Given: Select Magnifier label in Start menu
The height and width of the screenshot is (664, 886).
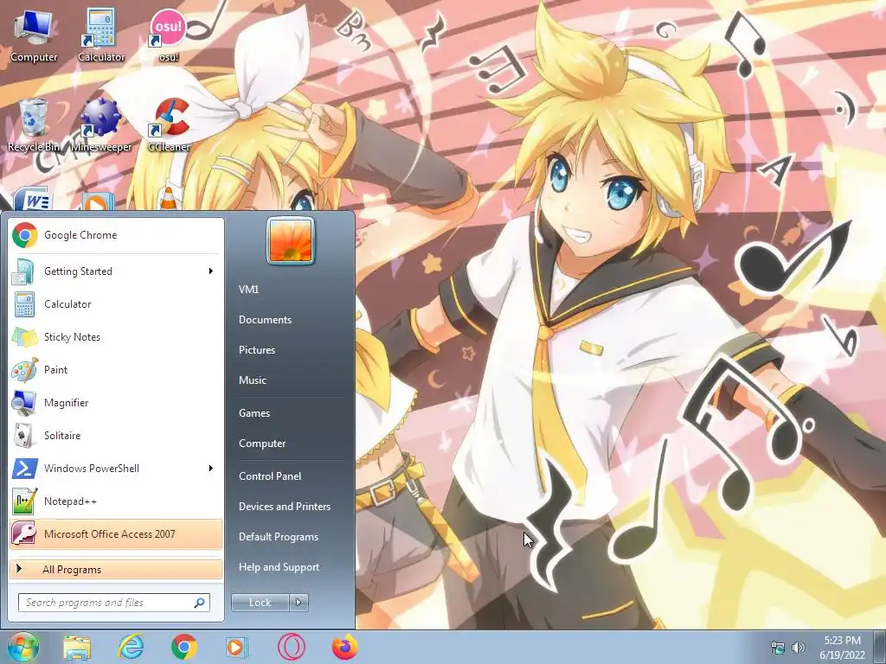Looking at the screenshot, I should pos(66,403).
